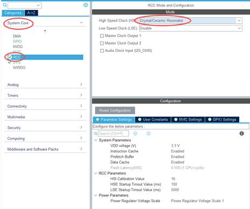Click Flash Latency(WS) parameter row
This screenshot has width=250, height=209.
(157, 168)
